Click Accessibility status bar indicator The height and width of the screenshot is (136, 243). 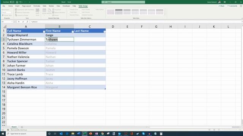19,130
